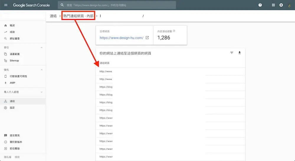Select 連結 links in sidebar
295x161 pixels.
pyautogui.click(x=23, y=101)
